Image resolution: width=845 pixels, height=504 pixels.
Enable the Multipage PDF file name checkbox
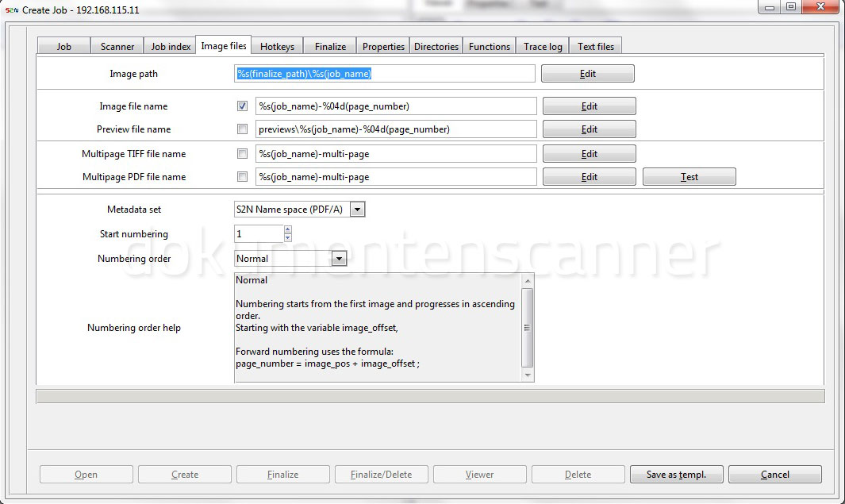[x=243, y=177]
